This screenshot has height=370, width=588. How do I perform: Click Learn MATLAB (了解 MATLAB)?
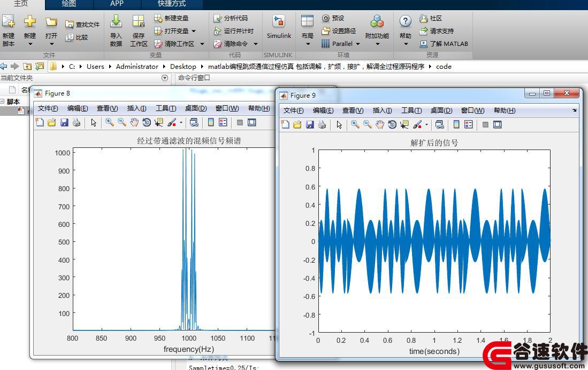[x=444, y=43]
